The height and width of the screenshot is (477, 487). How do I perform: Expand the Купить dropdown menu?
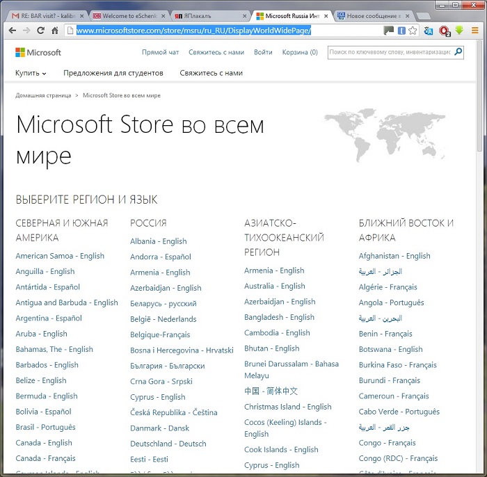tap(31, 73)
